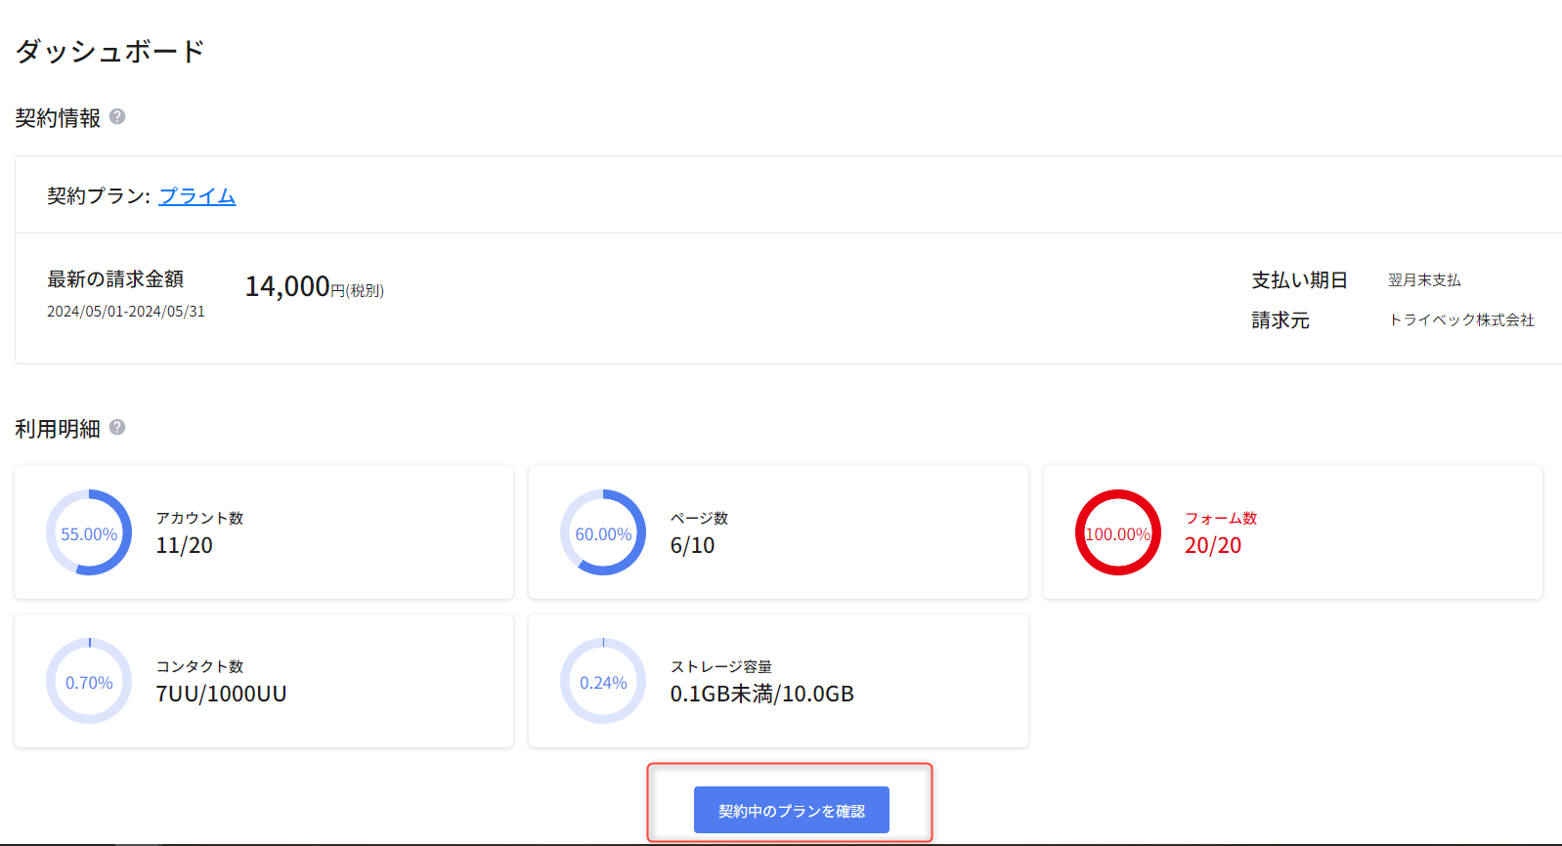Click help icon beside 契約情報 heading
Viewport: 1562px width, 846px height.
(x=117, y=116)
